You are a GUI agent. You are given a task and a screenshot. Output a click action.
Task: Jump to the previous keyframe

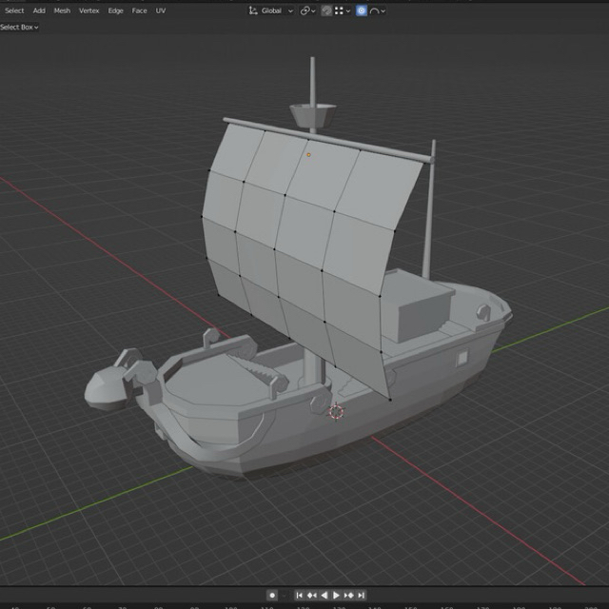coord(312,595)
